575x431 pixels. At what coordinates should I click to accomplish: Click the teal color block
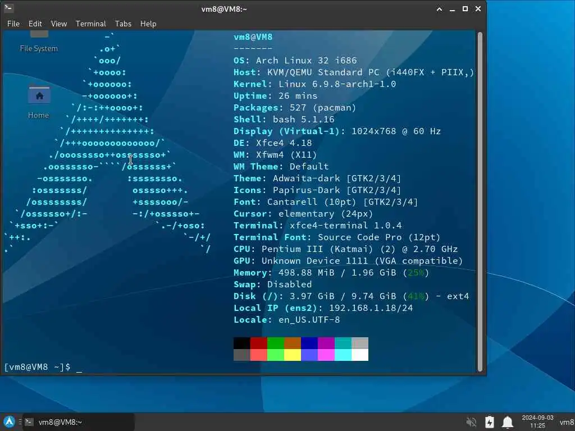tap(343, 343)
